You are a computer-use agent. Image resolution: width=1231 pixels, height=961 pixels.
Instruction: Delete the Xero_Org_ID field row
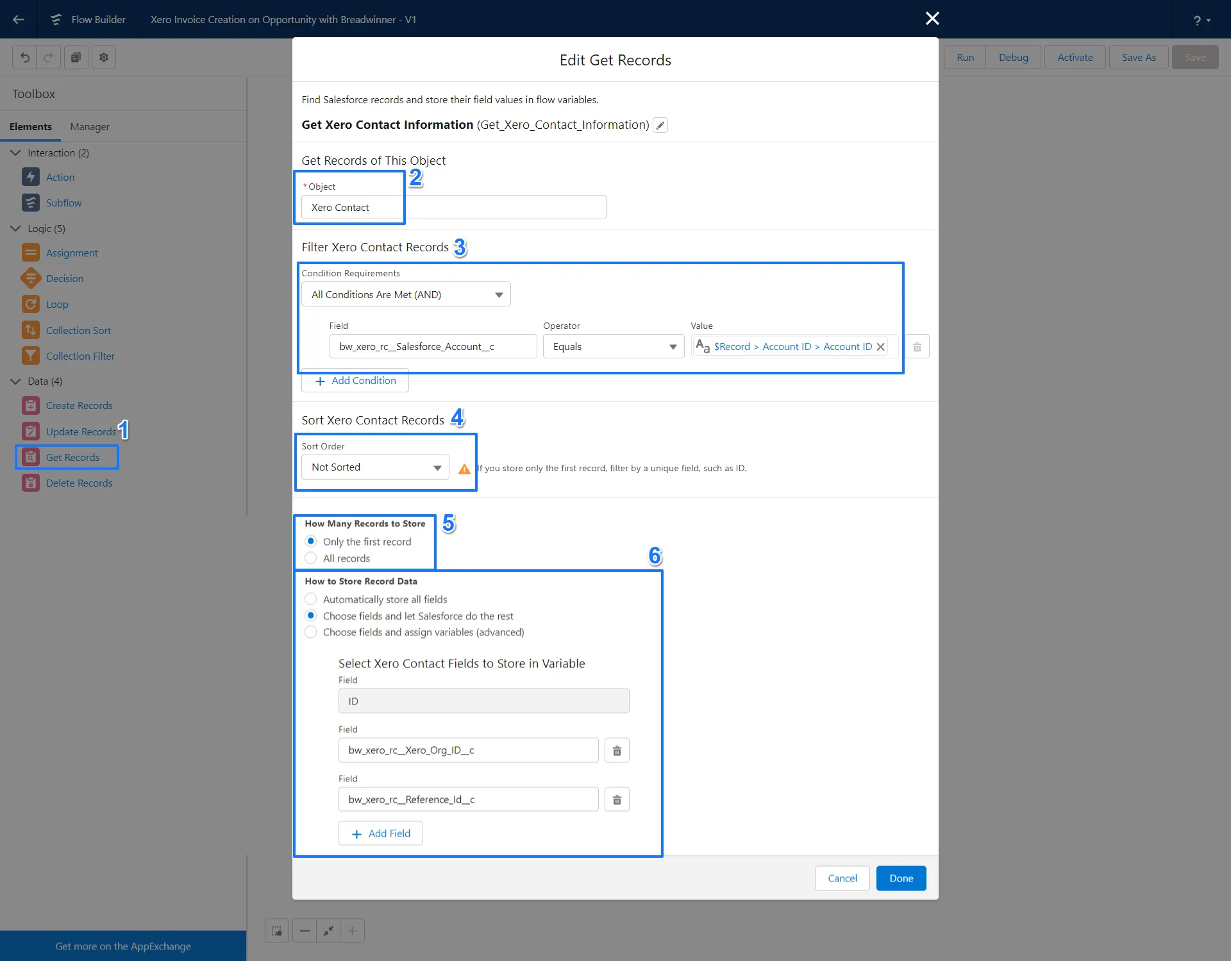click(617, 750)
